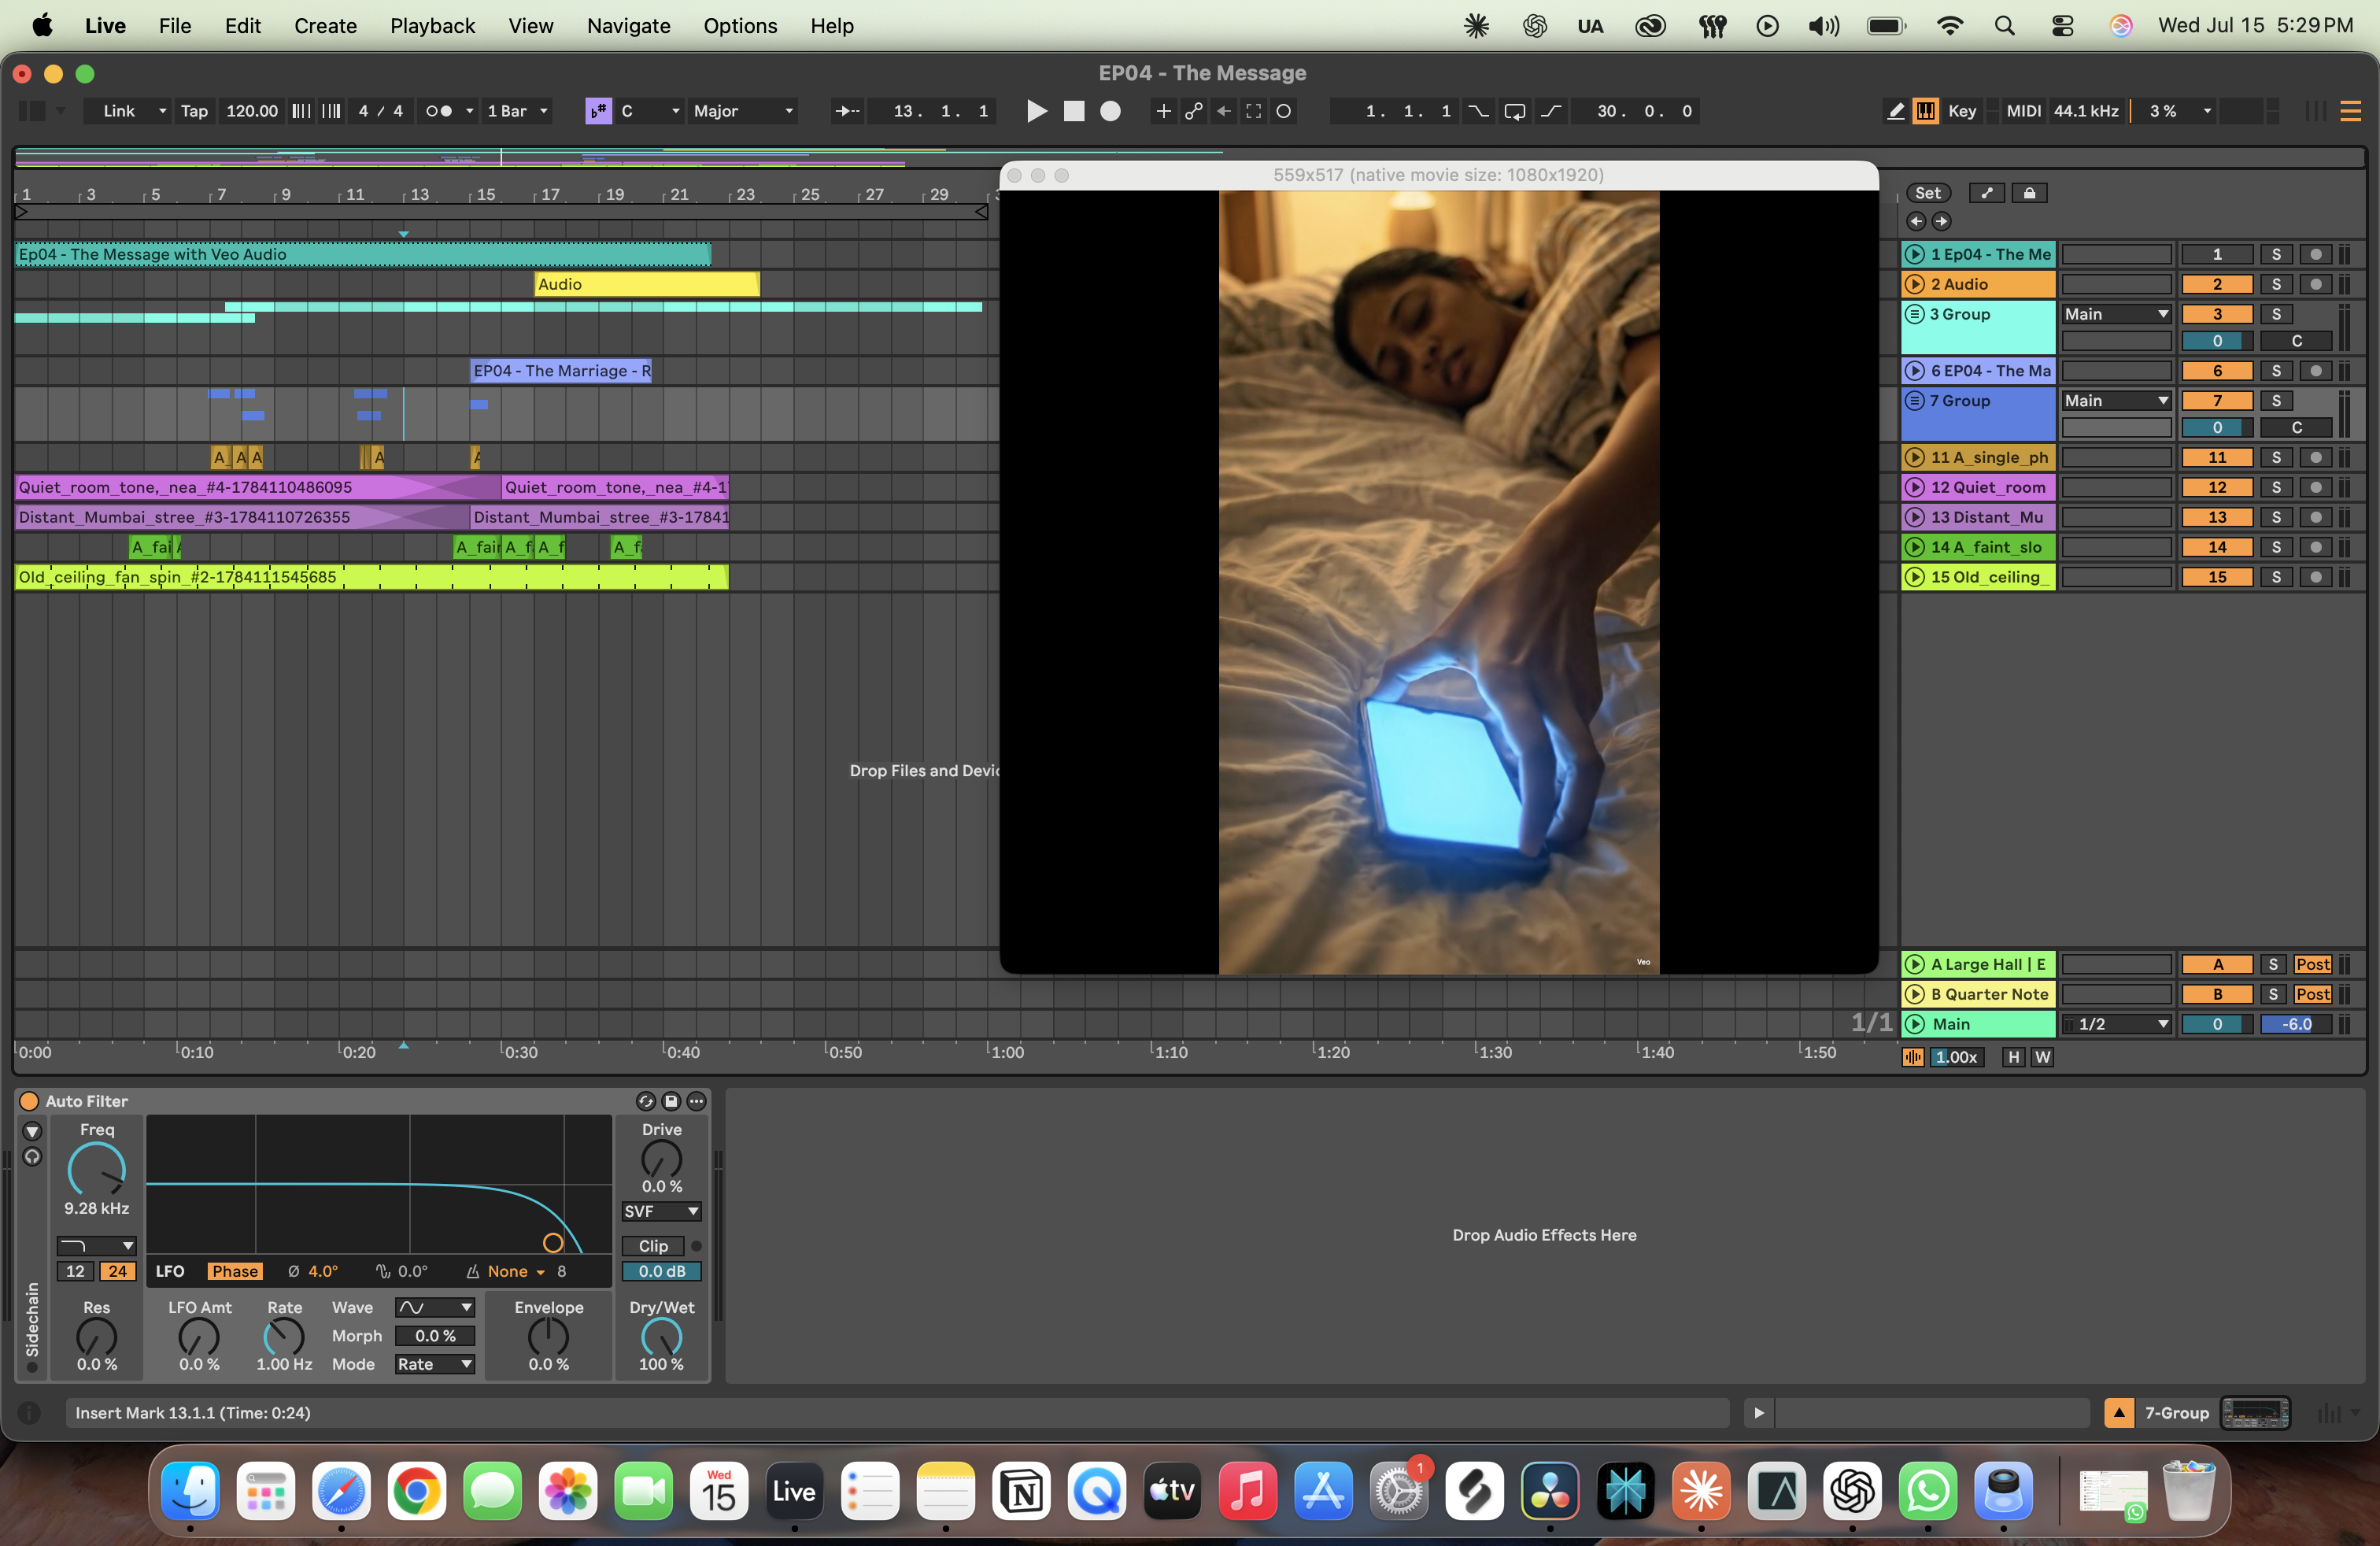Click the Tap tempo button
Screen dimensions: 2380x1546
point(194,111)
